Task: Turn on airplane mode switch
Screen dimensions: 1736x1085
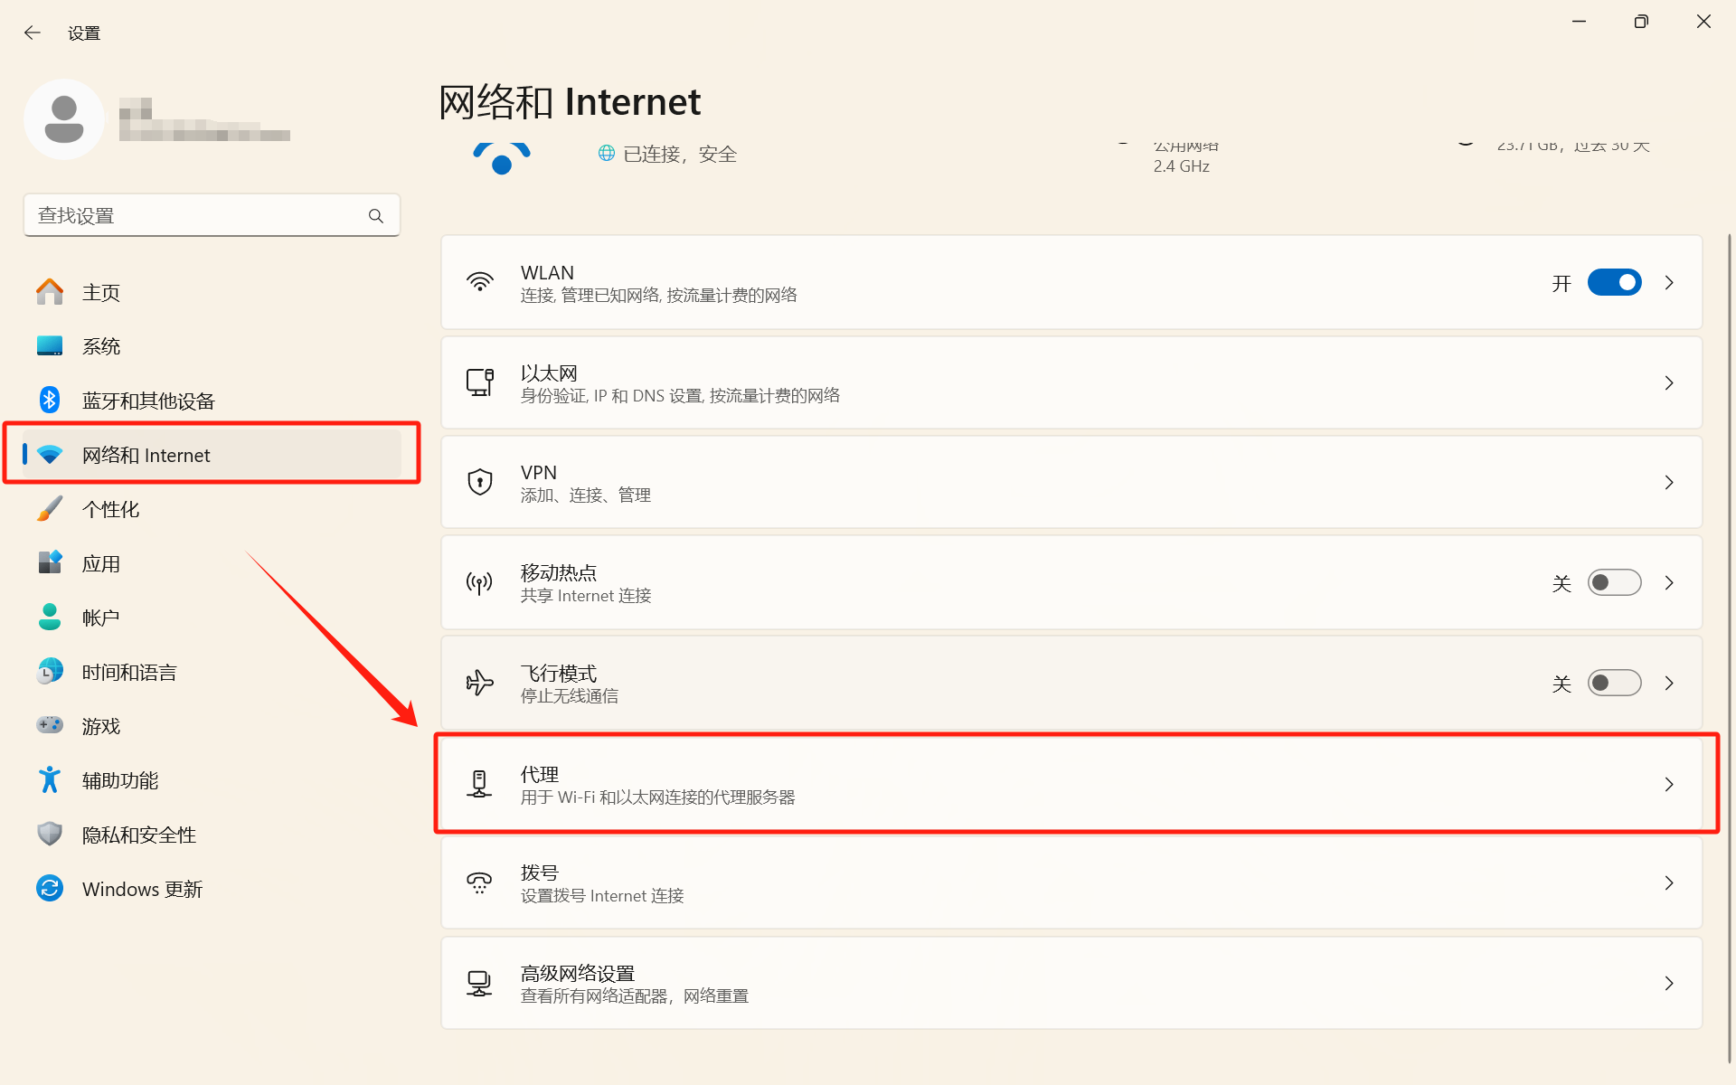Action: coord(1614,683)
